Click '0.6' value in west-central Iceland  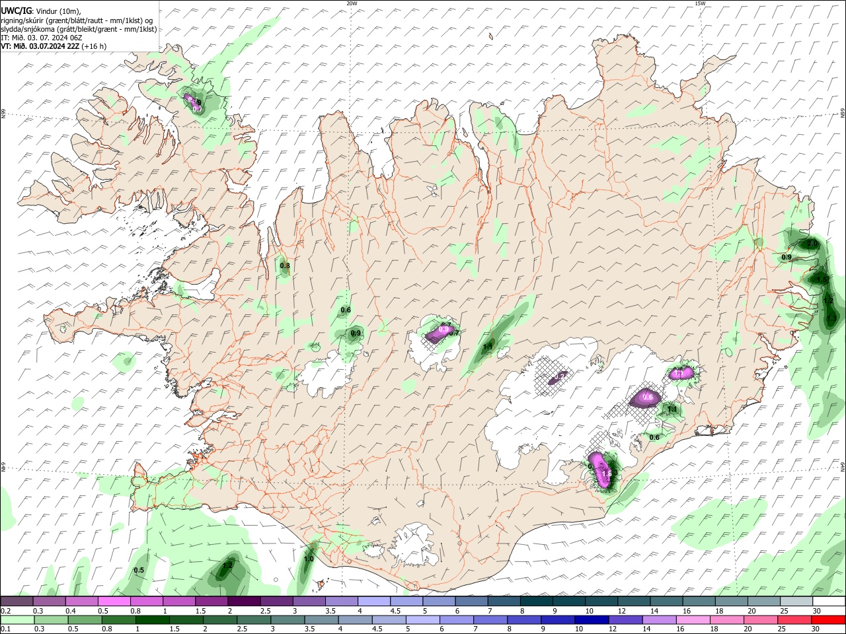click(346, 310)
